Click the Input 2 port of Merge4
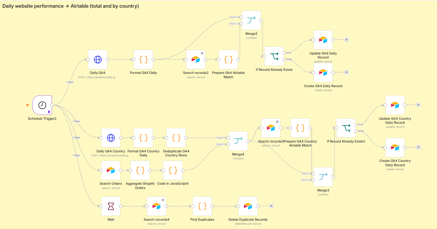Viewport: 437px width, 229px height. (x=228, y=144)
